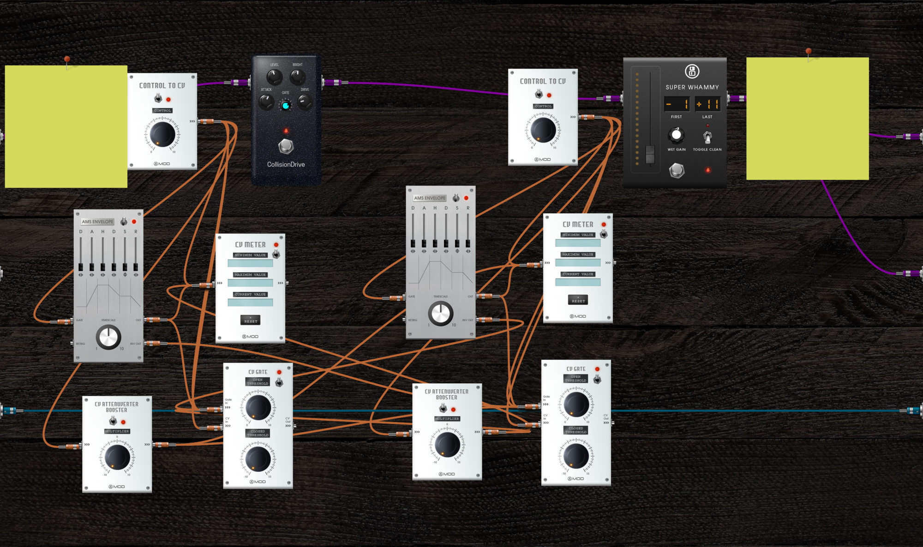The width and height of the screenshot is (923, 547).
Task: Toggle the left AMS Envelope bypass switch
Action: click(x=124, y=222)
